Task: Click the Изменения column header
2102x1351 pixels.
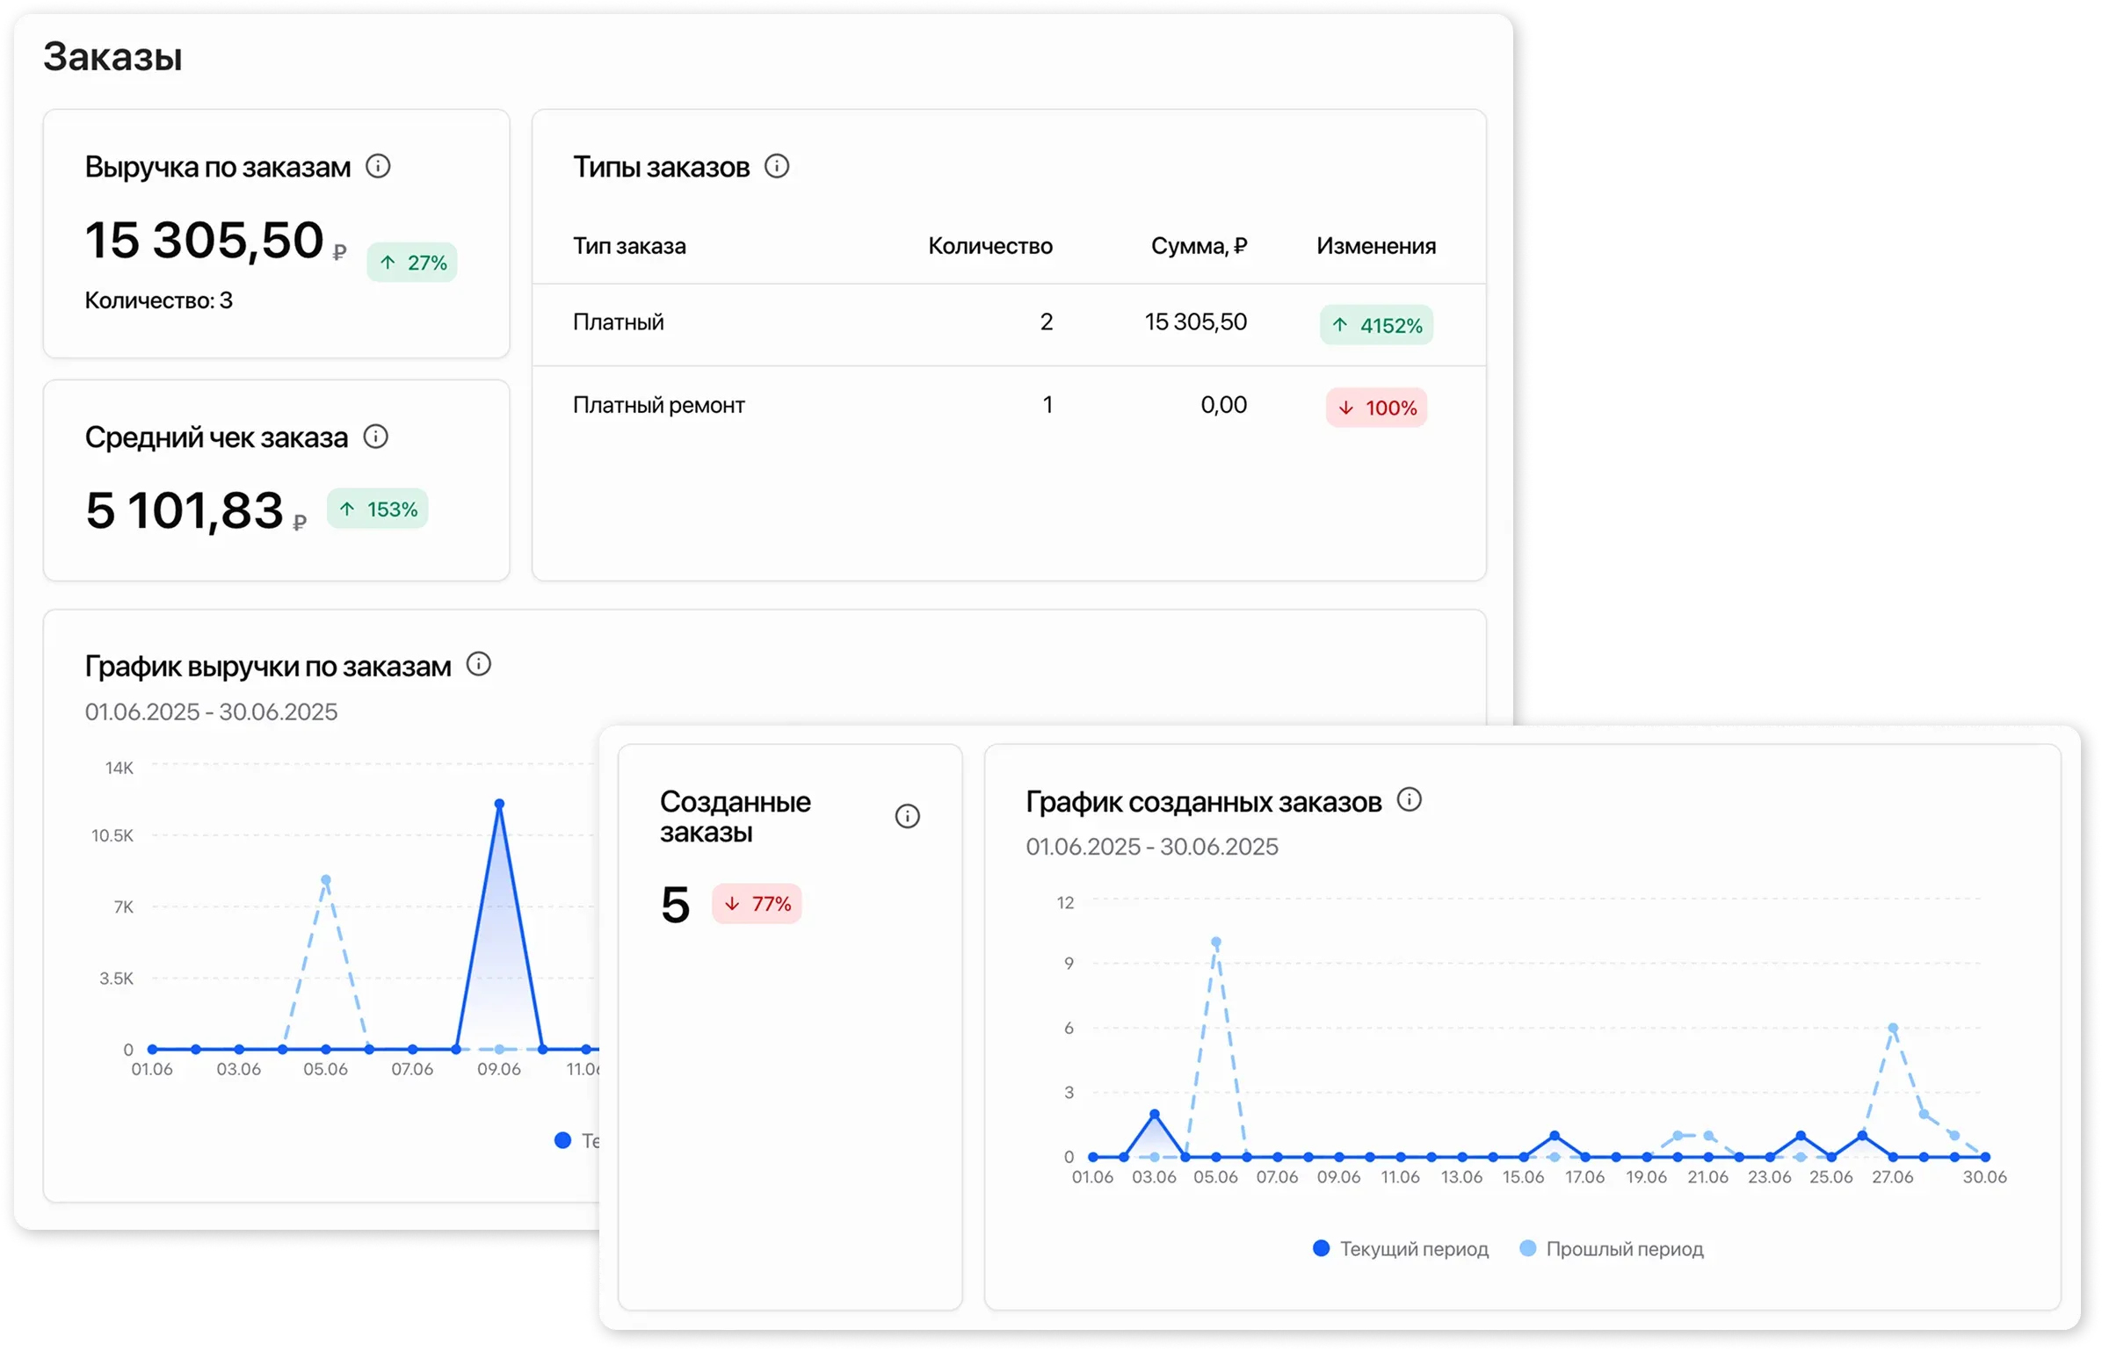Action: pyautogui.click(x=1375, y=246)
